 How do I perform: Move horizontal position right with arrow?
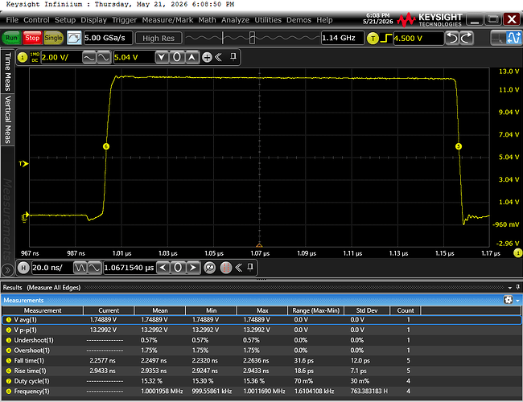click(x=193, y=268)
